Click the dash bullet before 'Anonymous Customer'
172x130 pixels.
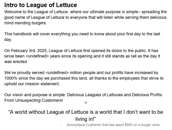click(x=61, y=125)
